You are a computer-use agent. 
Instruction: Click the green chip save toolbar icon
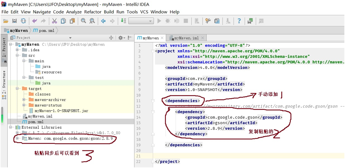click(250, 21)
